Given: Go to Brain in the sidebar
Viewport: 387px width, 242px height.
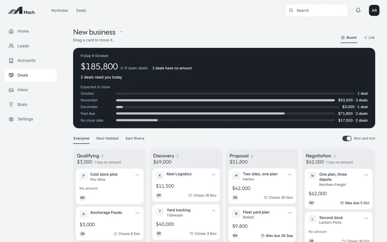Looking at the screenshot, I should (x=31, y=105).
